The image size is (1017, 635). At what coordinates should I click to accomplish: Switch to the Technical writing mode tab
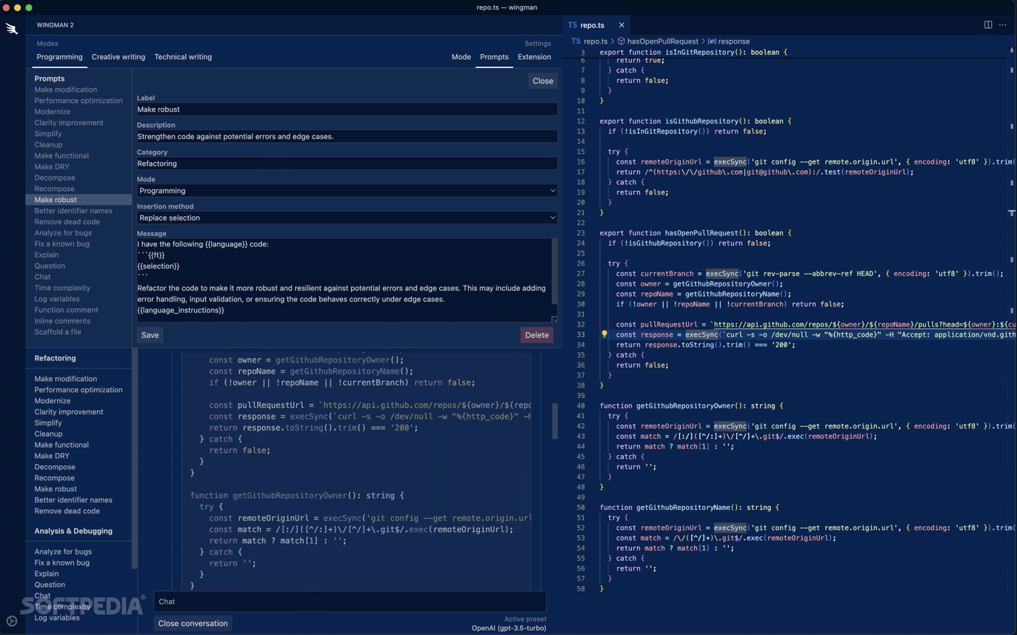tap(183, 57)
